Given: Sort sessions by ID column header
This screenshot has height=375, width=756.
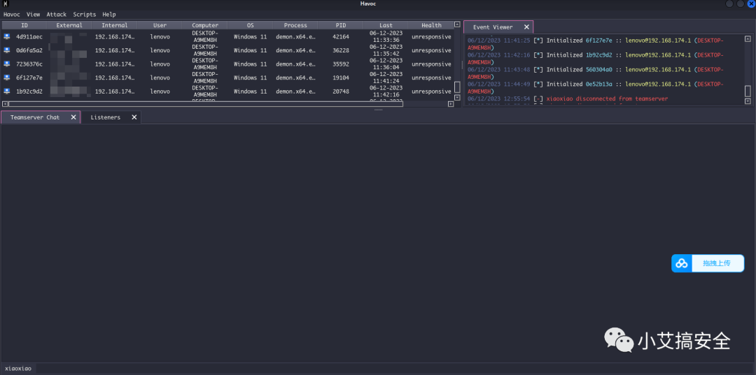Looking at the screenshot, I should coord(24,25).
